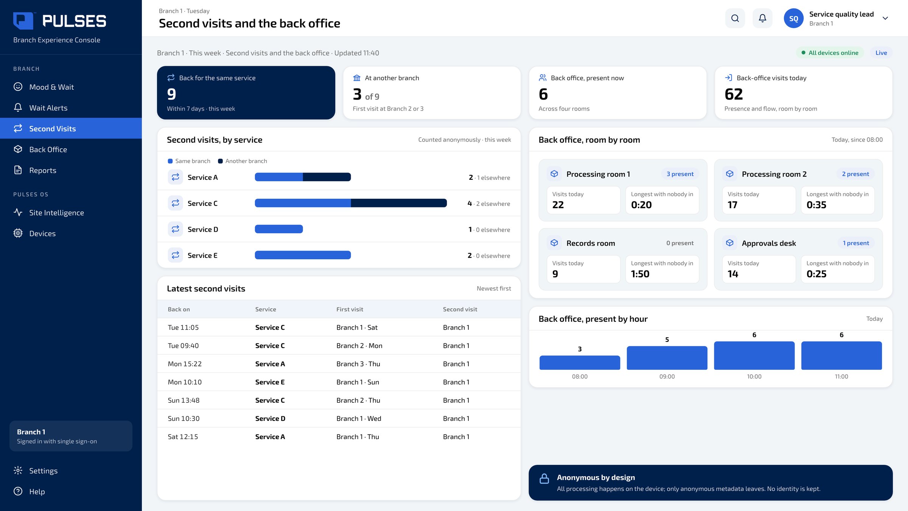This screenshot has width=908, height=511.
Task: Click the Branch 1 single sign-on card
Action: coord(71,436)
